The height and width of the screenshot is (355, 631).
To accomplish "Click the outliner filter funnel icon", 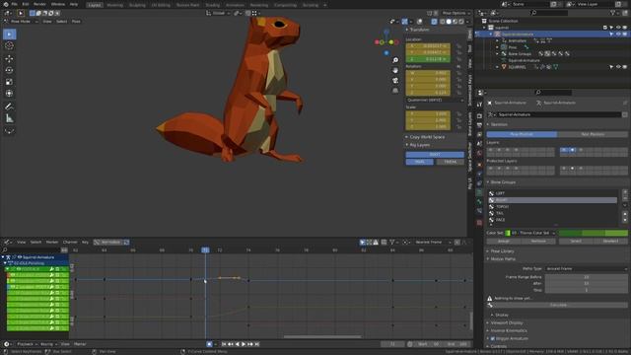I will [613, 13].
